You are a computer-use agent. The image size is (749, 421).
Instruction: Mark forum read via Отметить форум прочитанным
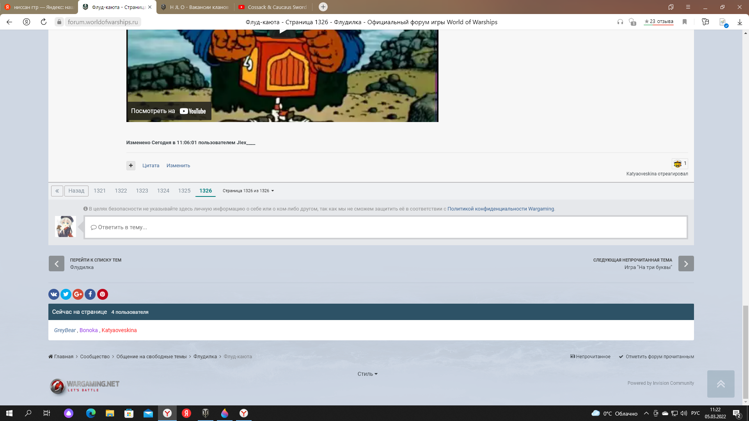[656, 357]
